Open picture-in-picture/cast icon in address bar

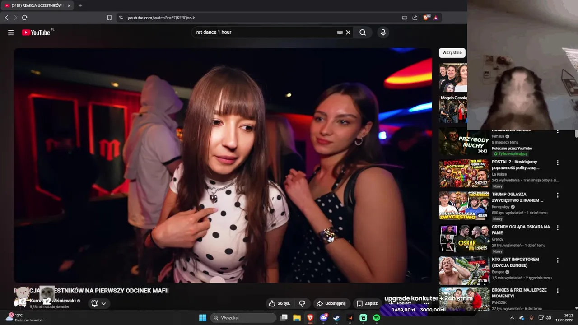[405, 18]
